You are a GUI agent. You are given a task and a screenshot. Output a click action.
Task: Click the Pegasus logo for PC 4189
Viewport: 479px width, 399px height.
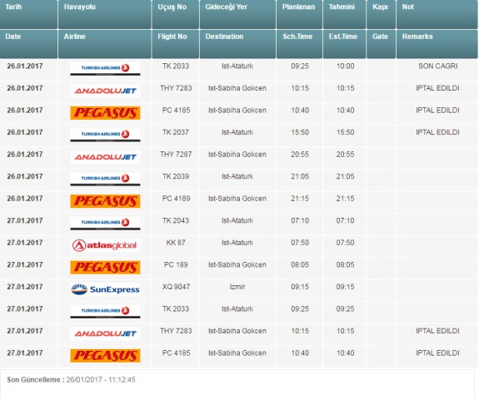105,201
